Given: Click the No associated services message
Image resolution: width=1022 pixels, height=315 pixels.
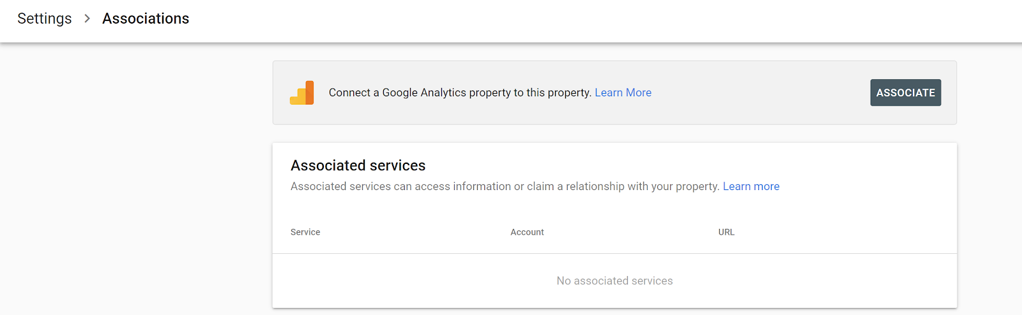Looking at the screenshot, I should (x=614, y=281).
